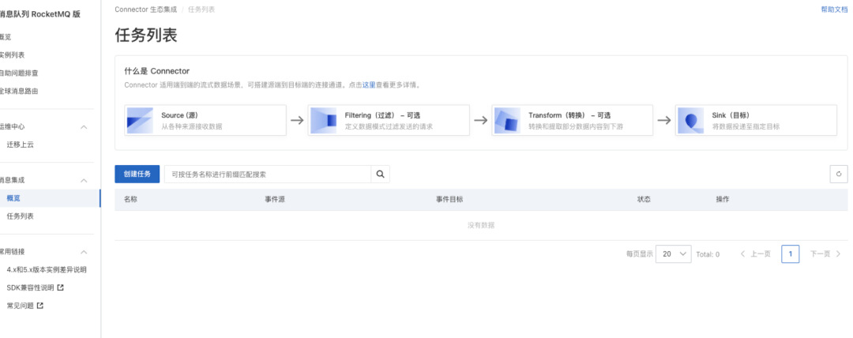
Task: Go to 上一页 previous page
Action: pos(755,254)
